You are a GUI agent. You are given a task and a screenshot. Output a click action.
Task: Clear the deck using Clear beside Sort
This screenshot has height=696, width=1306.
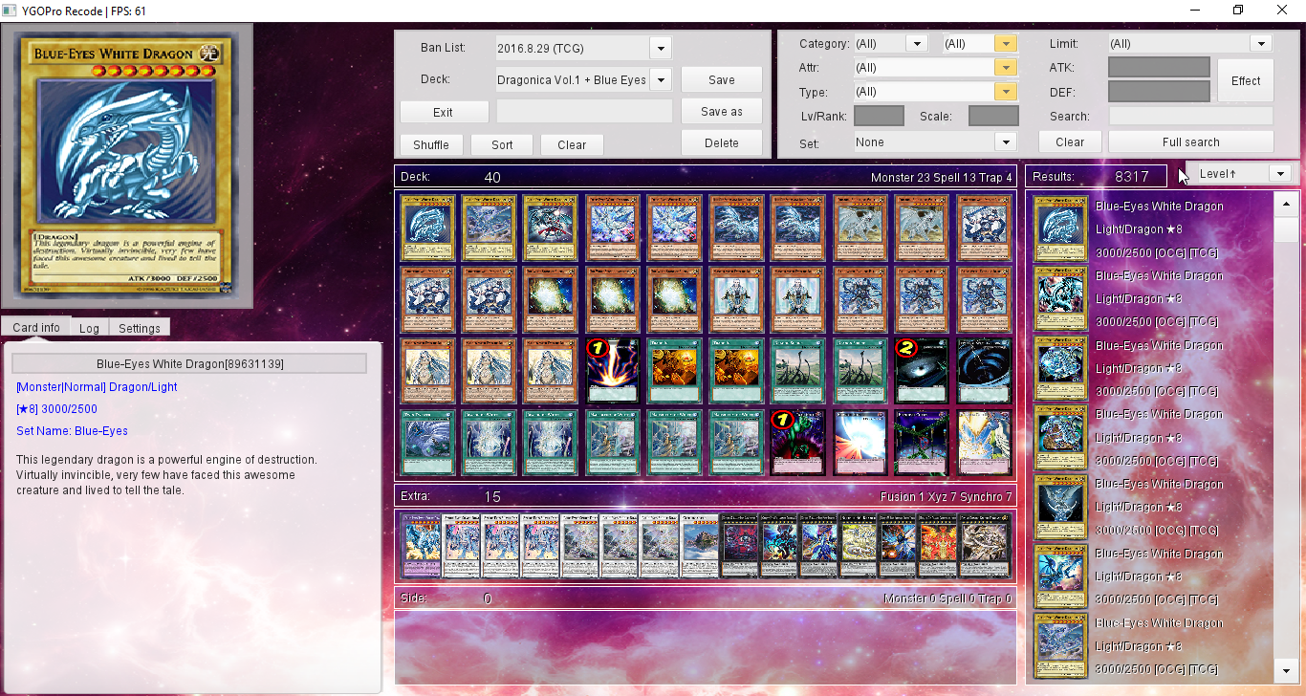coord(572,145)
